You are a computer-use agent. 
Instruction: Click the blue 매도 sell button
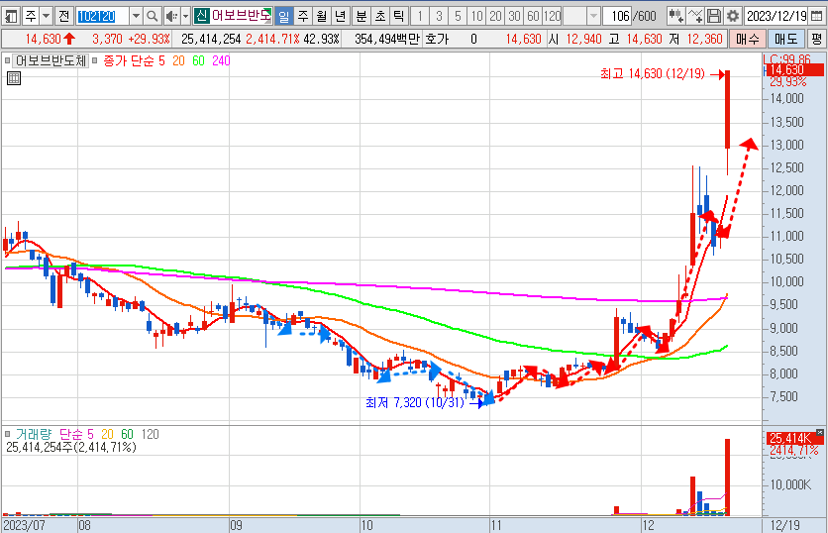[786, 39]
